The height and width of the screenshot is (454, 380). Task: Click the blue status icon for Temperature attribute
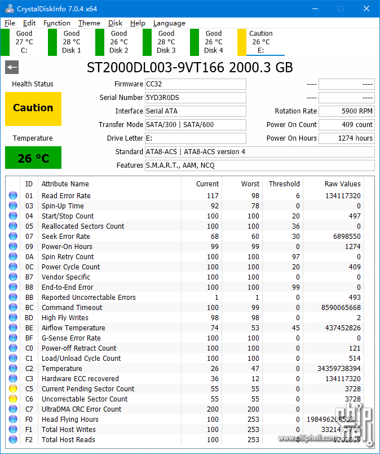click(13, 369)
